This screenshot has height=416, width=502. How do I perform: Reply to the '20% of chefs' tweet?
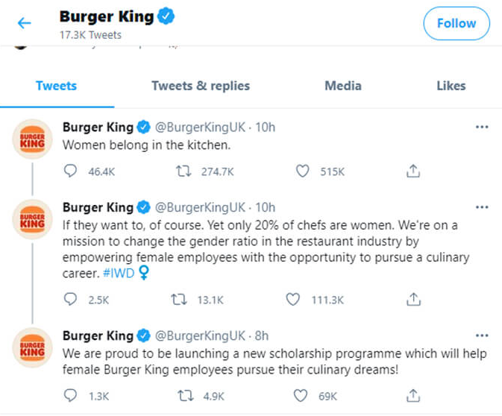(72, 300)
